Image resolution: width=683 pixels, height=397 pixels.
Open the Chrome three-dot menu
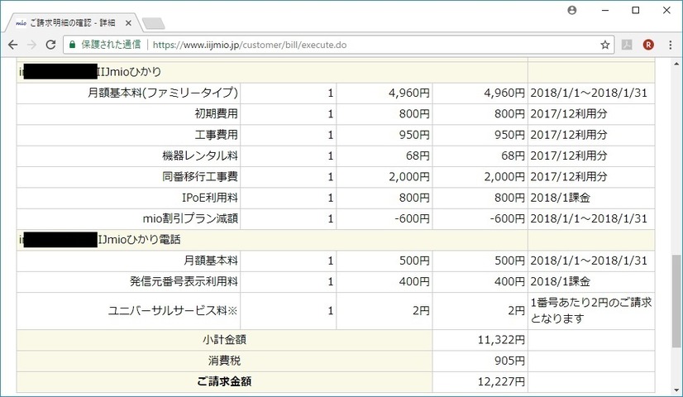point(671,45)
